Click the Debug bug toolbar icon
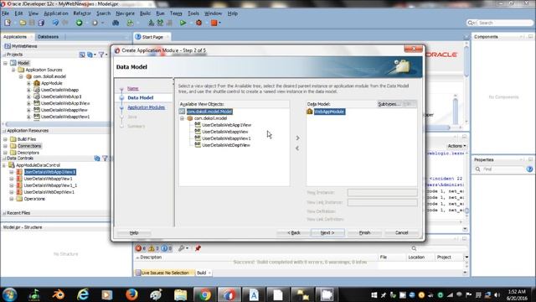This screenshot has height=302, width=536. [198, 23]
